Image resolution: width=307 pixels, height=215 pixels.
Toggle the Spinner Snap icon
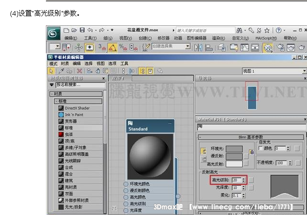click(x=133, y=47)
